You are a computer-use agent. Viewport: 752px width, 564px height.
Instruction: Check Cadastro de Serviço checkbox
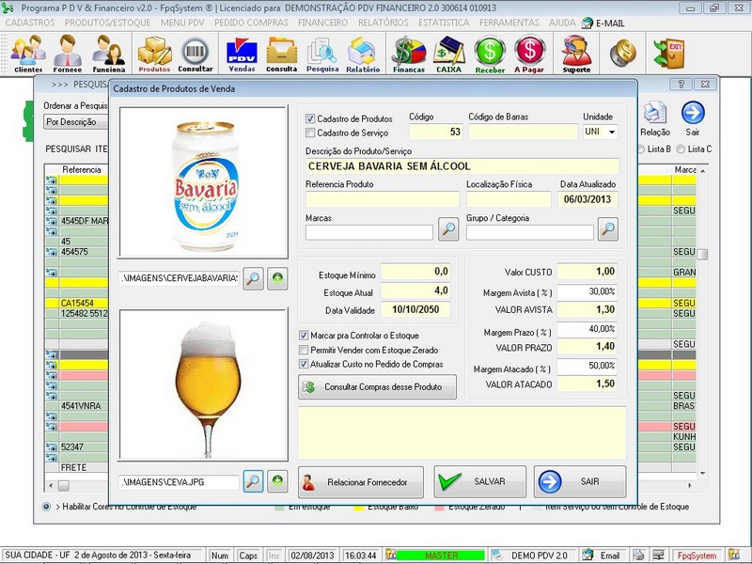(310, 133)
